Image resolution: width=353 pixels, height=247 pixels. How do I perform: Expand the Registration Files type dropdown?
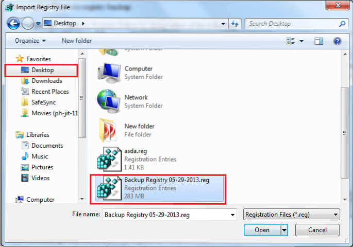point(335,215)
